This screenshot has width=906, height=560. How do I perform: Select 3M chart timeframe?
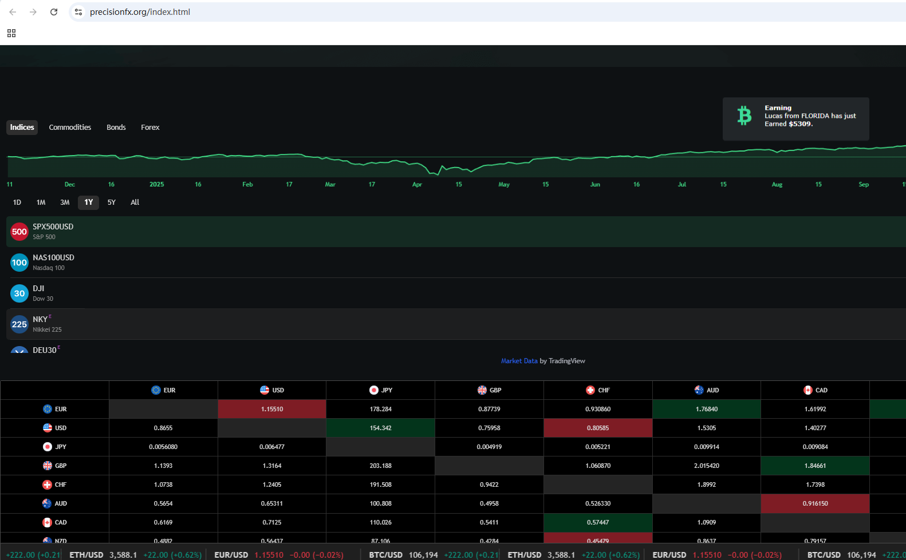(65, 202)
